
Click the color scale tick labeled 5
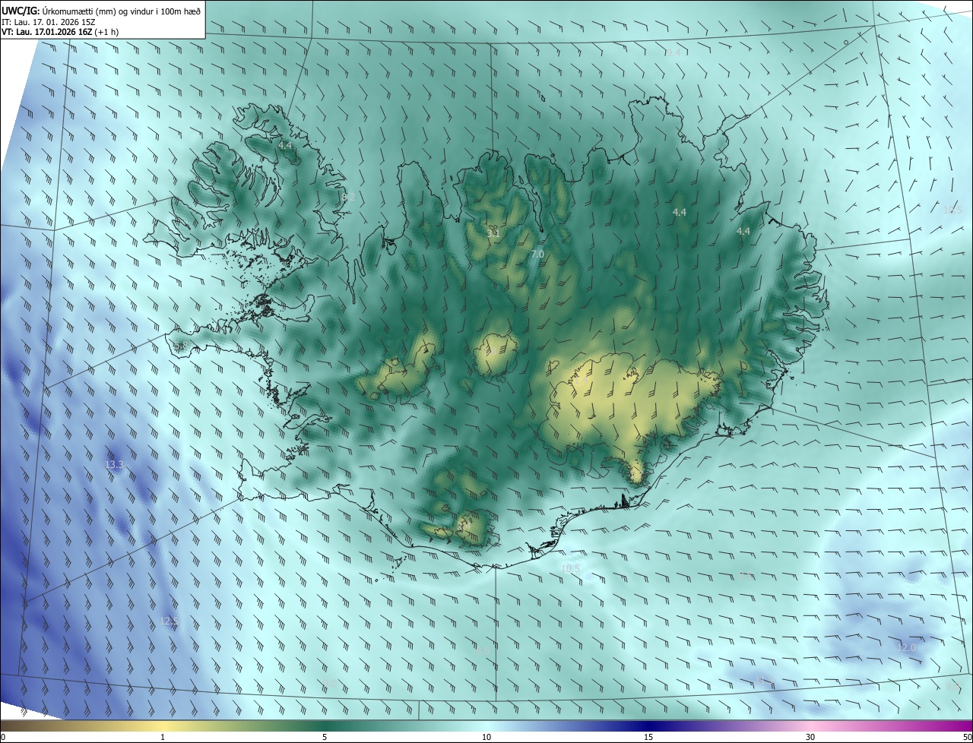(x=325, y=737)
